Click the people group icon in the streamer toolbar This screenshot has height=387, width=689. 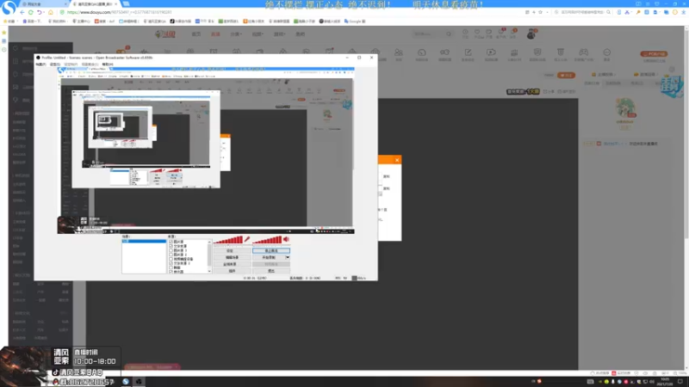click(x=399, y=53)
